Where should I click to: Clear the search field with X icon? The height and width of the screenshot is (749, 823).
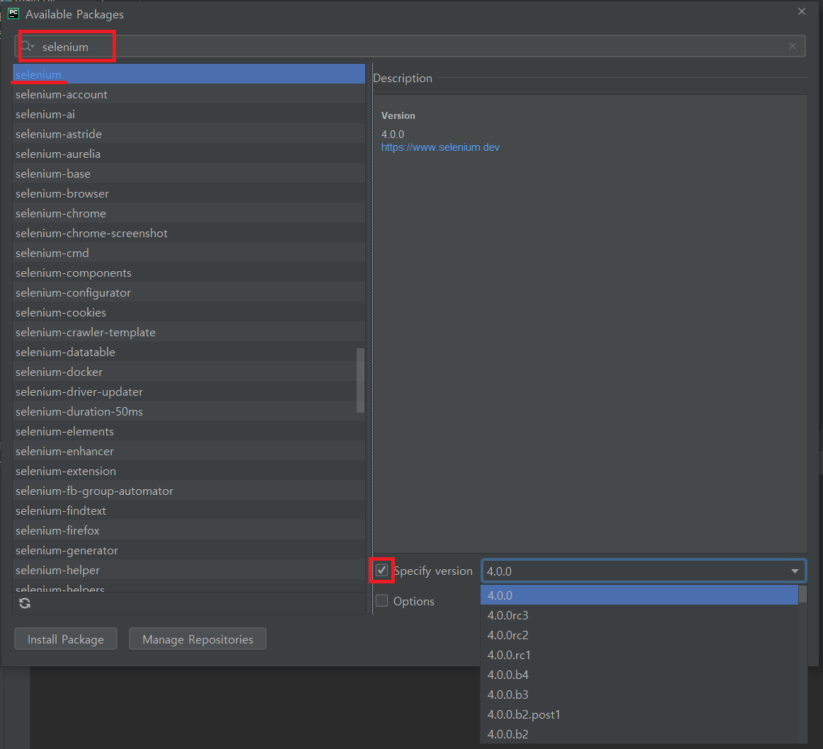click(x=793, y=46)
